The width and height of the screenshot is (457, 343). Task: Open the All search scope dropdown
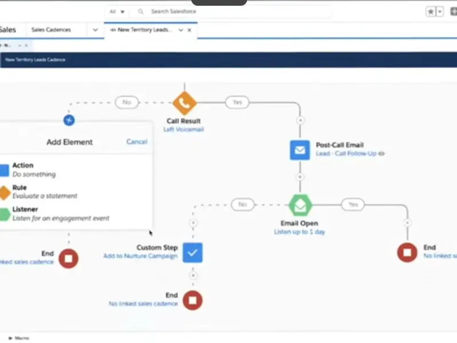point(117,11)
